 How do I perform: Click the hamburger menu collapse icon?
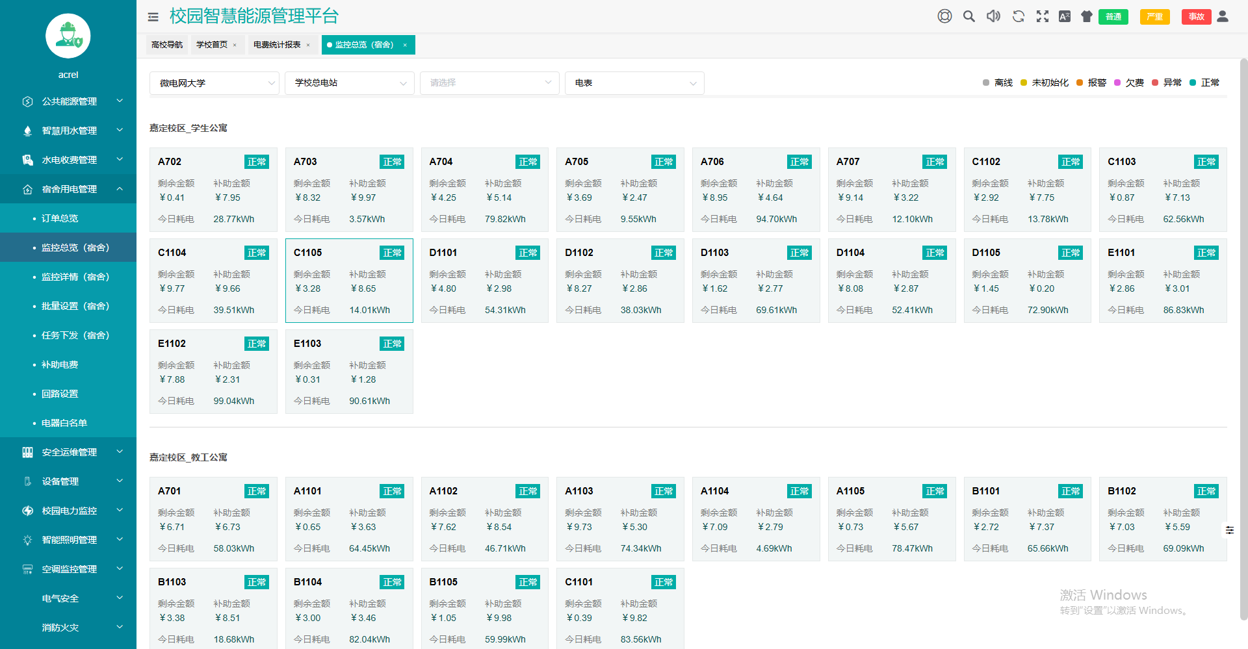[153, 17]
